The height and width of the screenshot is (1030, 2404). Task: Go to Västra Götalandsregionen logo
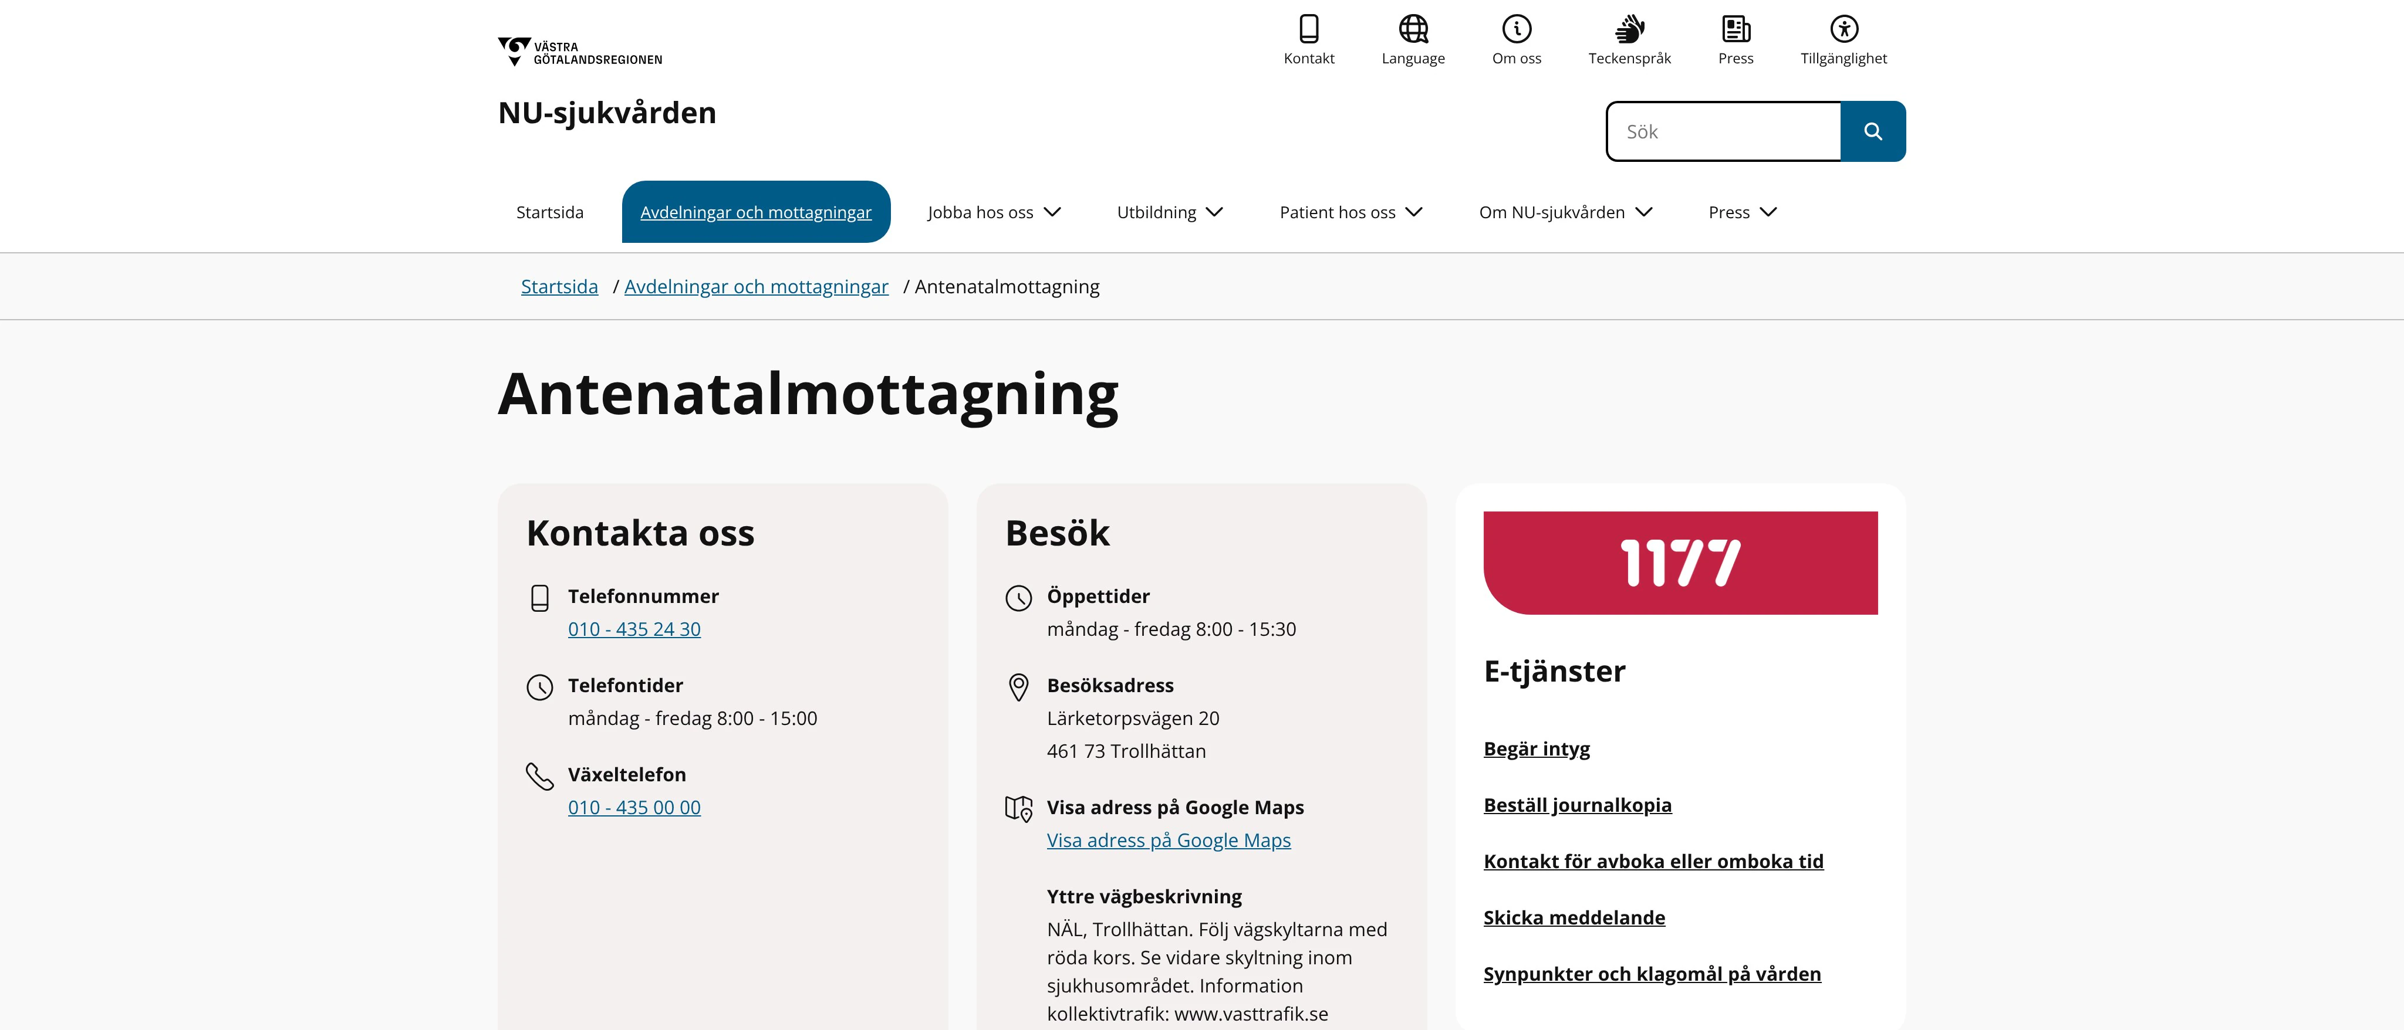[x=579, y=52]
